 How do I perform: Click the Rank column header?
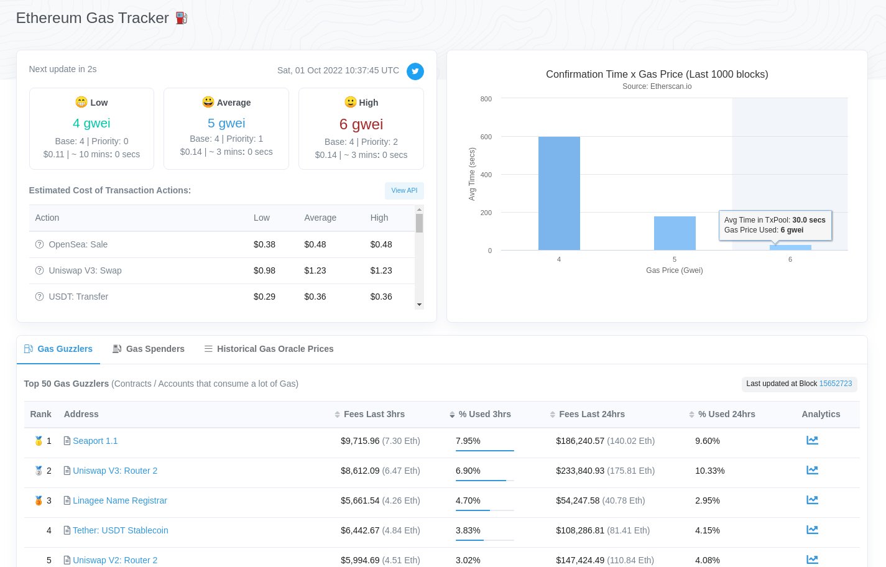(x=41, y=414)
